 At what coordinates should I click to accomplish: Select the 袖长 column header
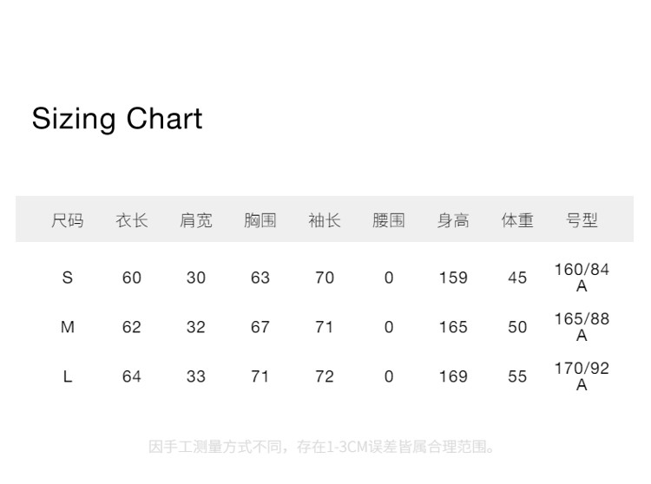325,220
